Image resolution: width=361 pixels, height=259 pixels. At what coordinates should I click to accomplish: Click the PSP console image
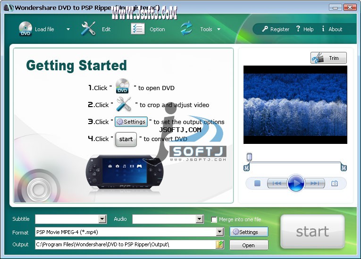pyautogui.click(x=125, y=172)
